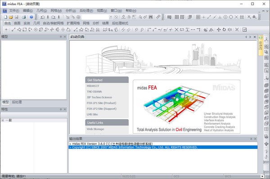
Task: Expand the 一般 tree node
Action: 3,121
